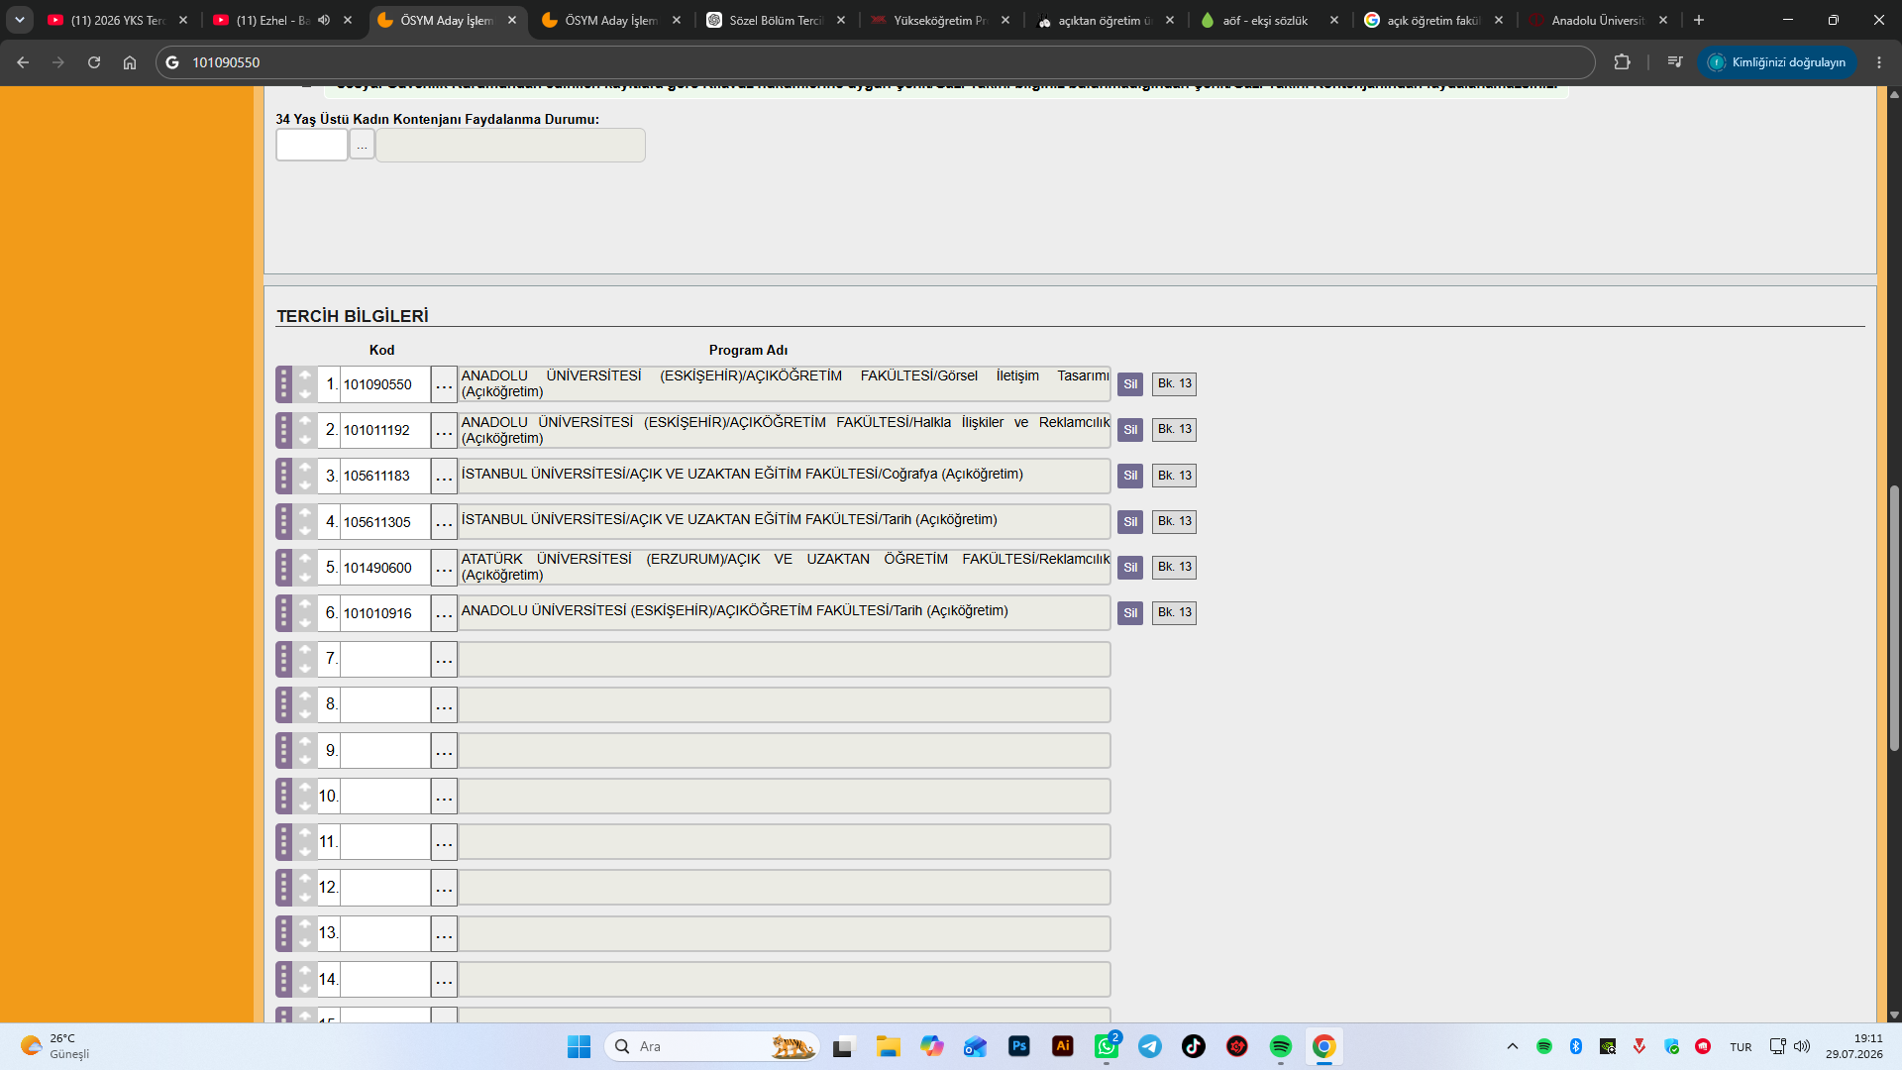Grab the drag handle of preference row 3
This screenshot has width=1902, height=1070.
pos(284,476)
